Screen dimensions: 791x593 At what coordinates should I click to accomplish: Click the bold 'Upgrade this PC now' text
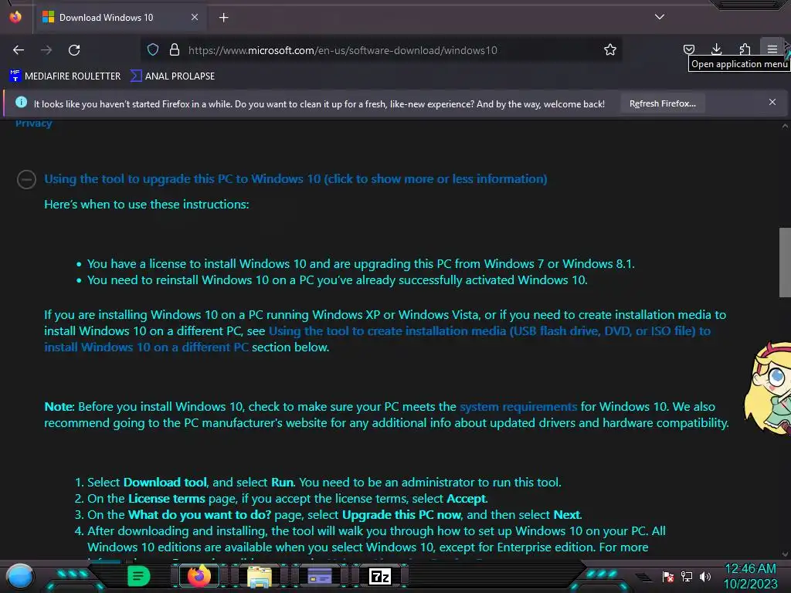point(402,514)
